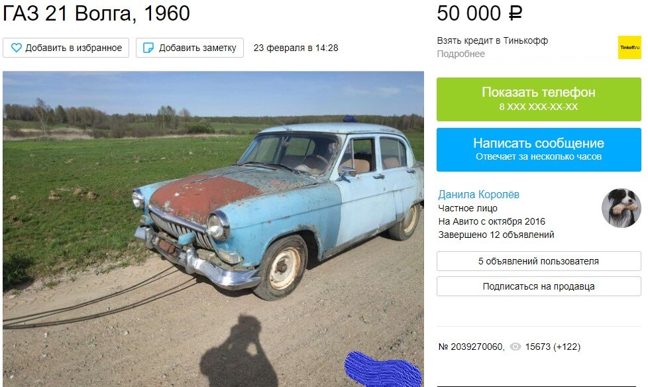
Task: View 5 объявлений пользователя
Action: [539, 261]
